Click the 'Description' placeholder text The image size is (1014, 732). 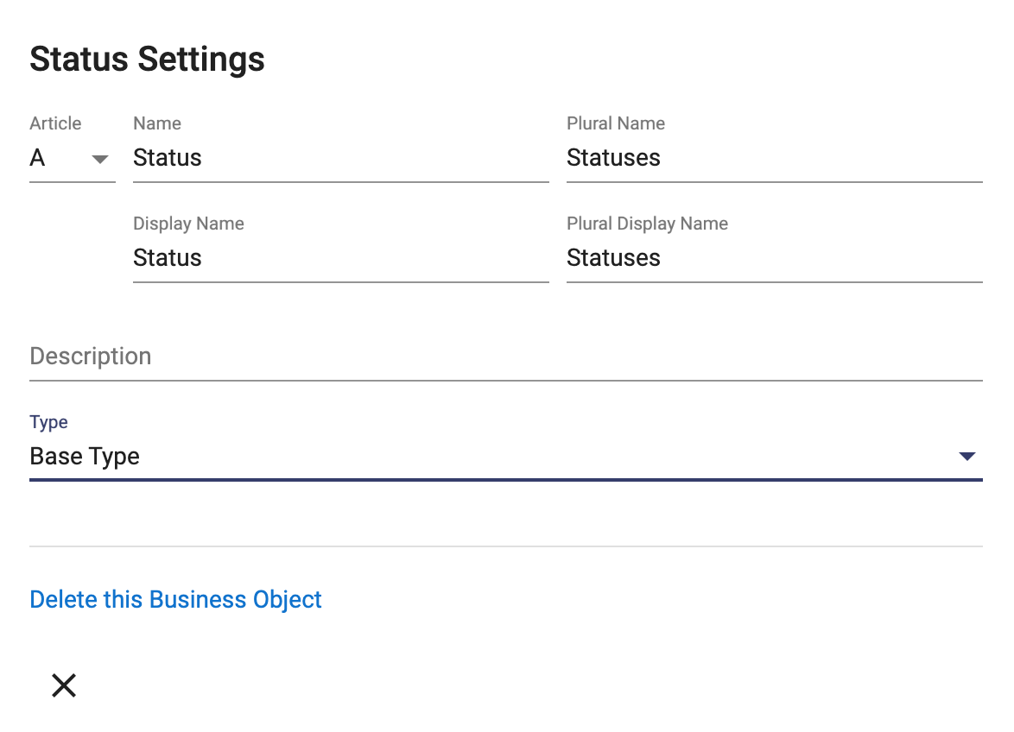(91, 357)
